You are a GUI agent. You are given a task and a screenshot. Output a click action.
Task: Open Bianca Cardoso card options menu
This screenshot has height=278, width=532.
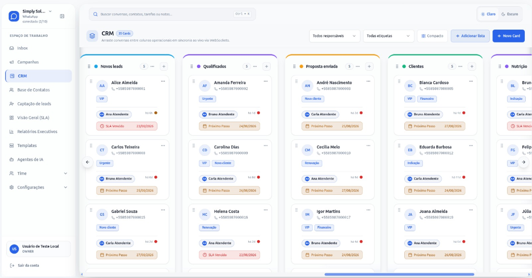coord(471,82)
